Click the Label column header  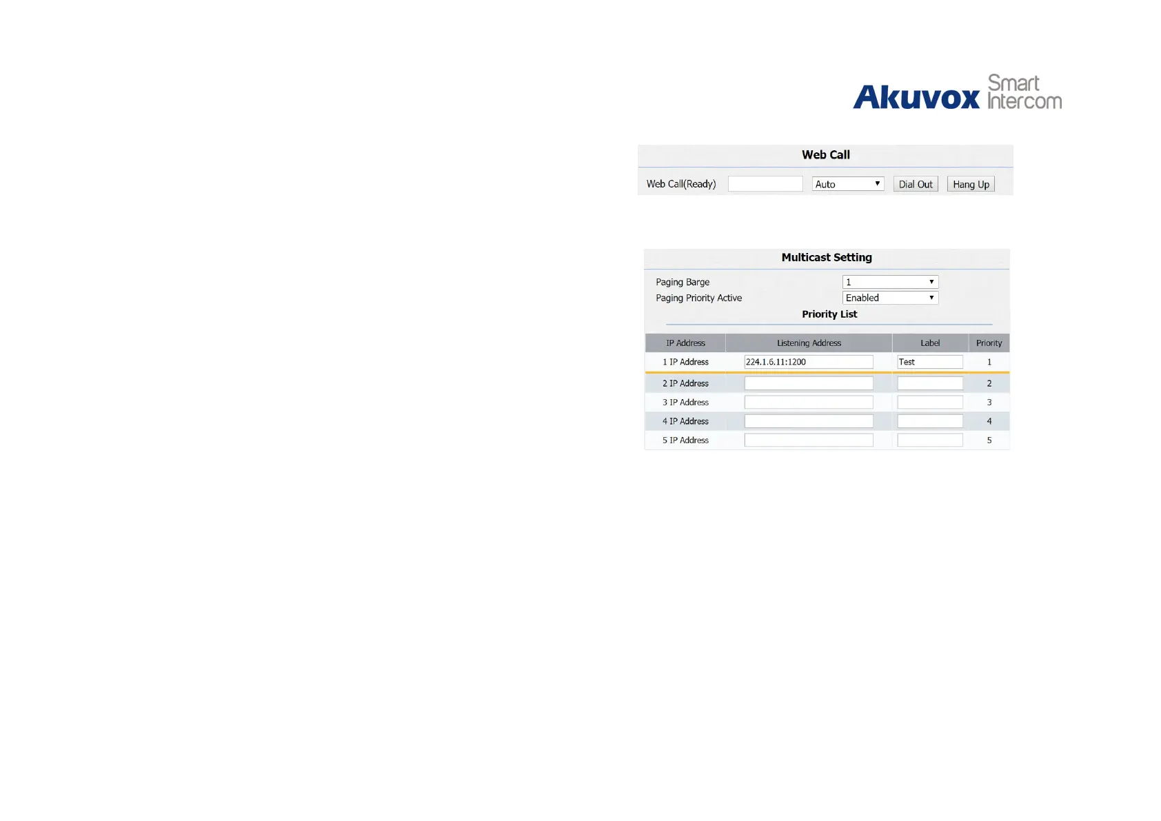pyautogui.click(x=930, y=343)
